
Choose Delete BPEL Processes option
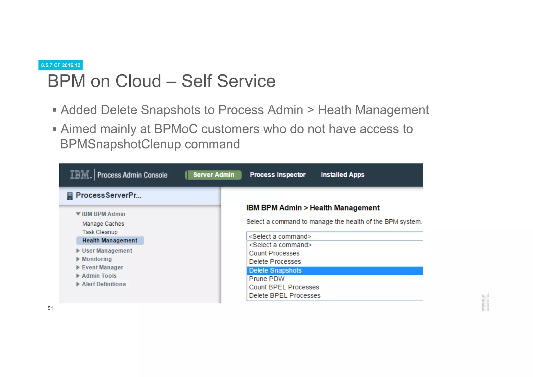point(335,295)
